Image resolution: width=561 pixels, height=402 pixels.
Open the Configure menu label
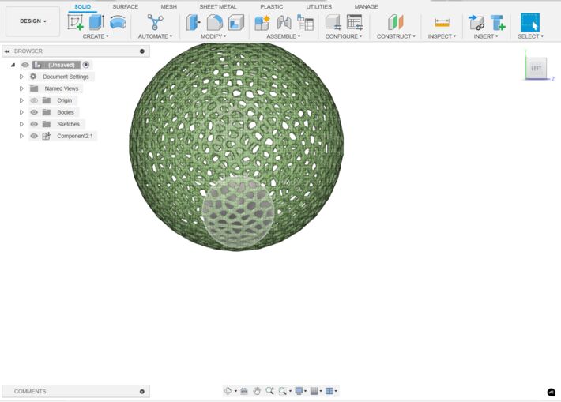pos(344,36)
